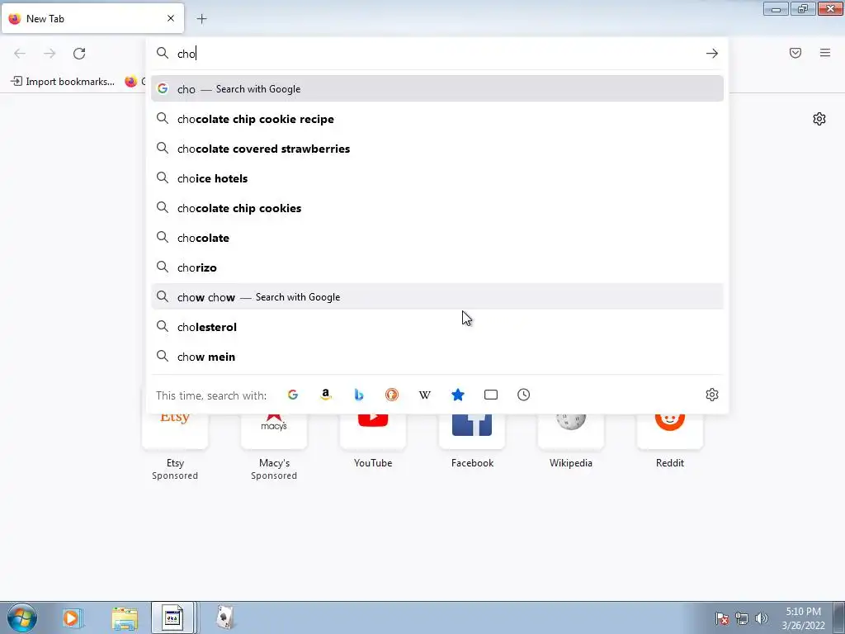This screenshot has width=845, height=634.
Task: Choose the 'chocolate' suggestion
Action: click(437, 237)
